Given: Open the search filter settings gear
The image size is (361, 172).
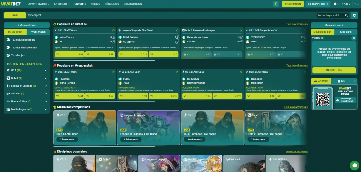Looking at the screenshot, I should [x=354, y=15].
